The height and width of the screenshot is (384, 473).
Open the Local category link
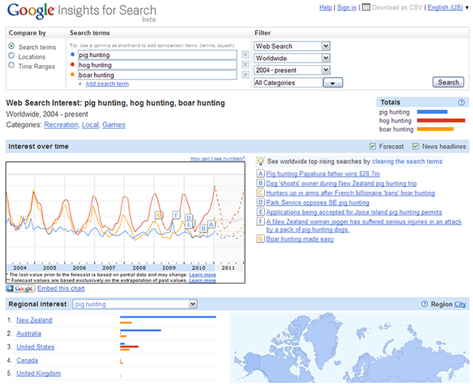point(90,125)
